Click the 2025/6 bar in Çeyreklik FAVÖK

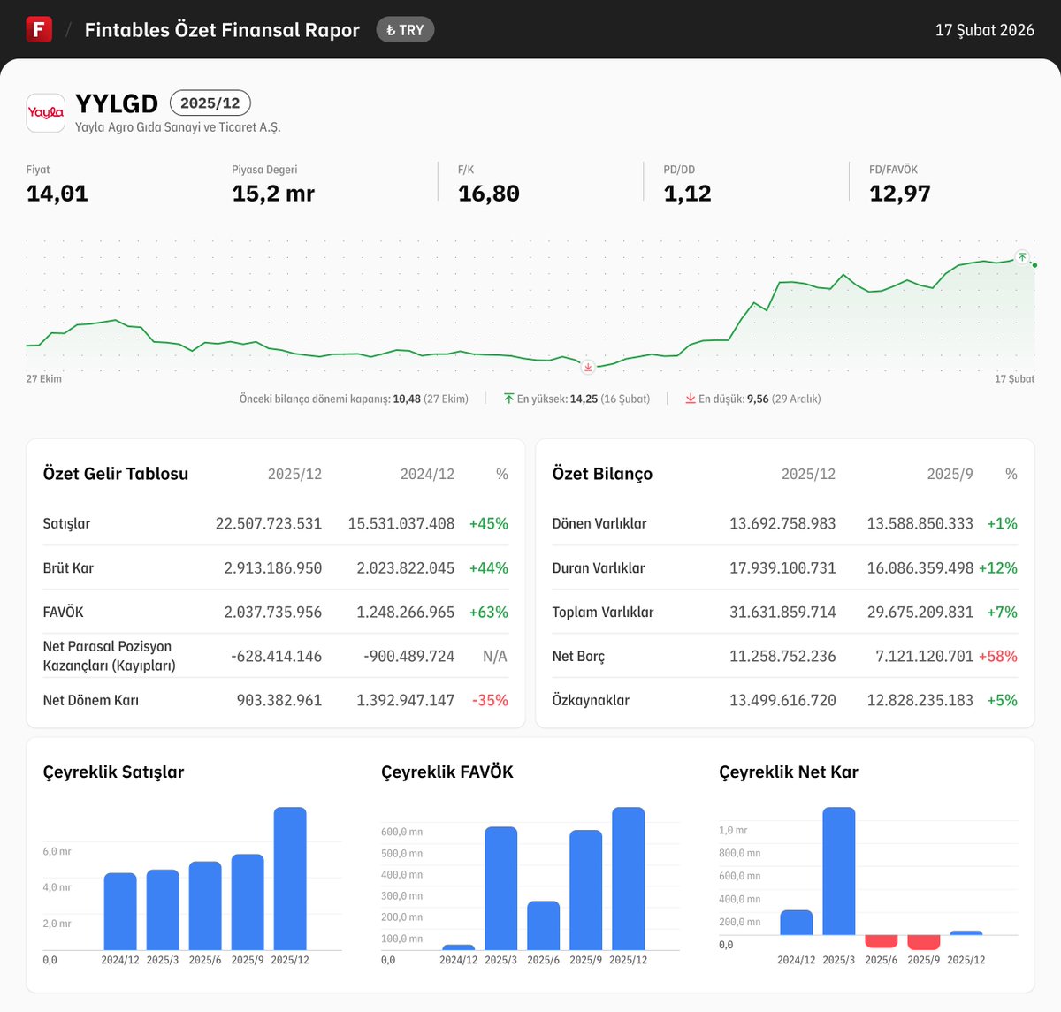544,925
